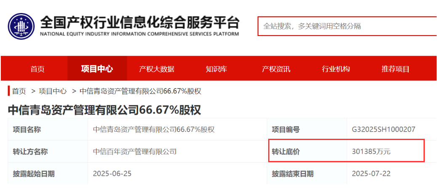
Task: Click the 披露起始日期 label cell
Action: pos(48,174)
